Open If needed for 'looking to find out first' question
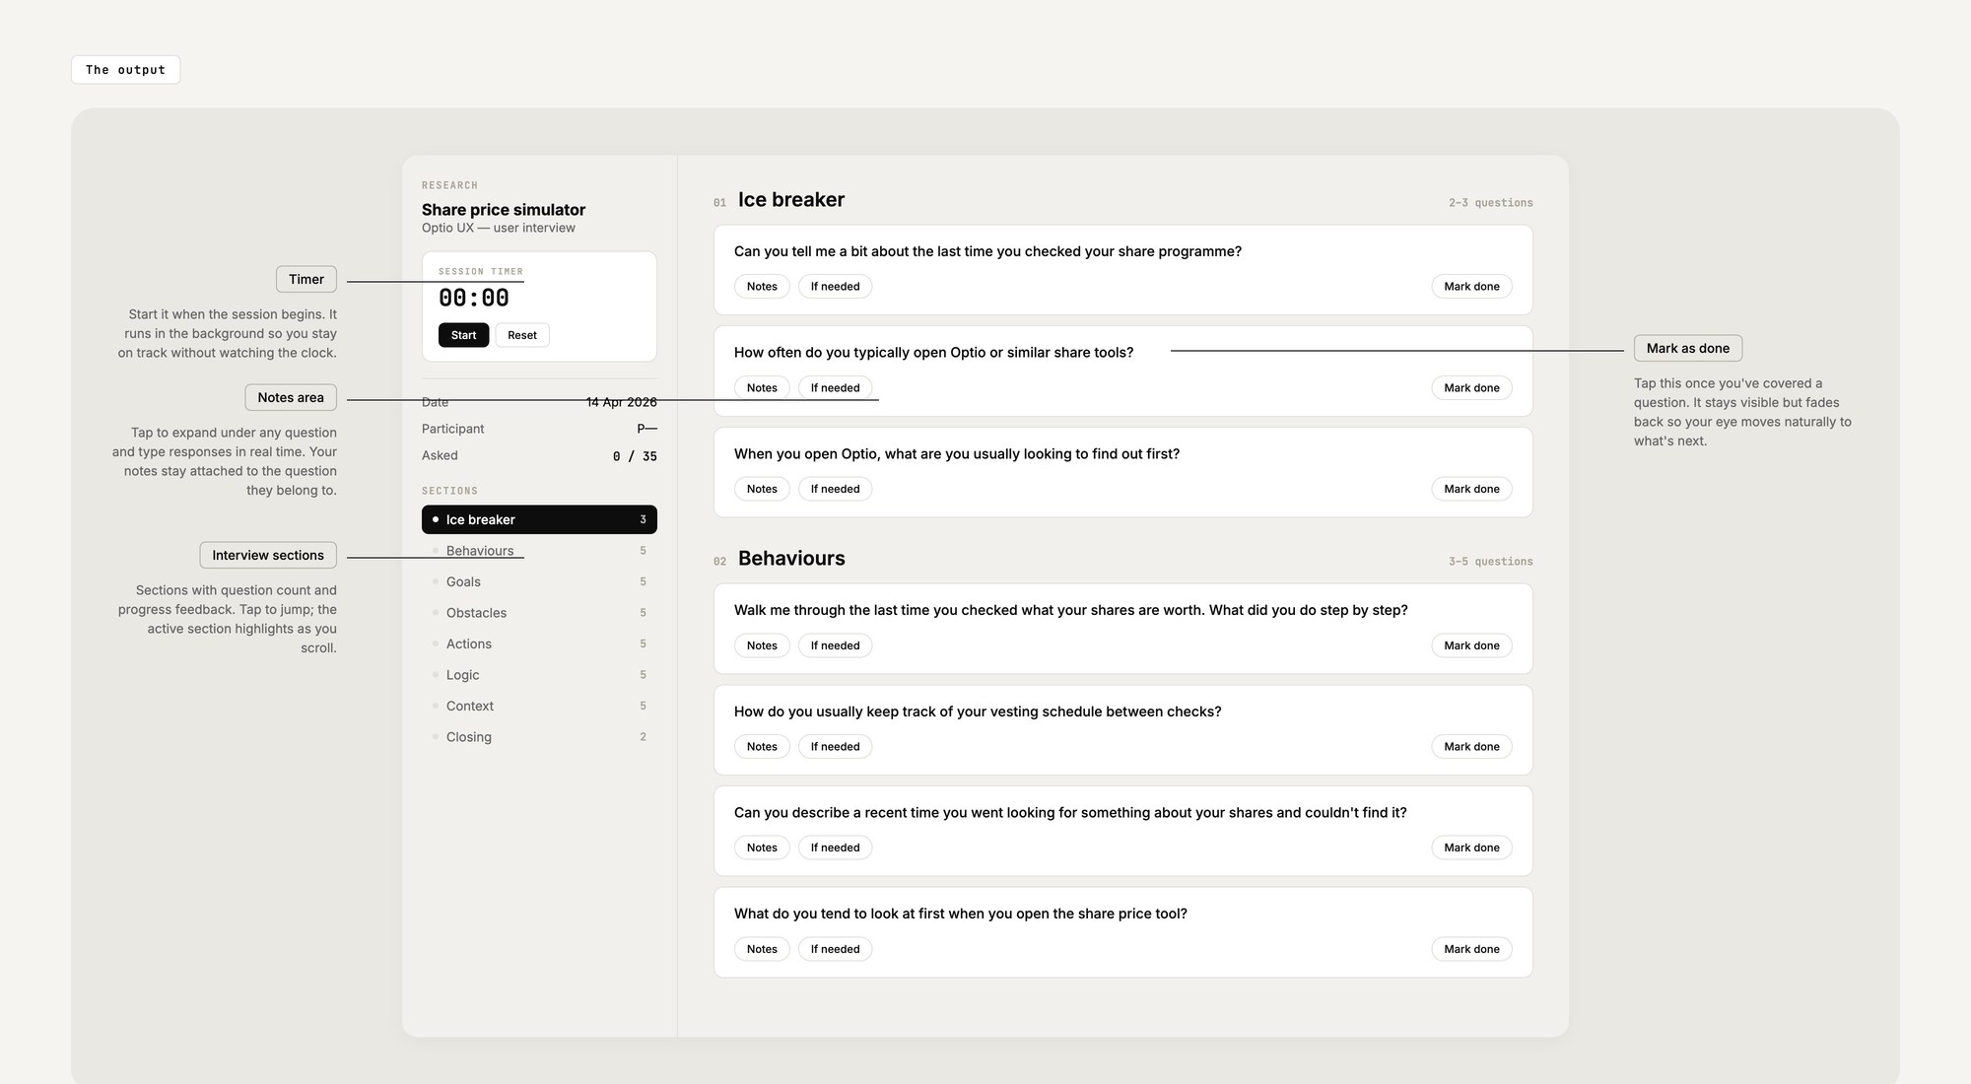1971x1084 pixels. coord(835,489)
